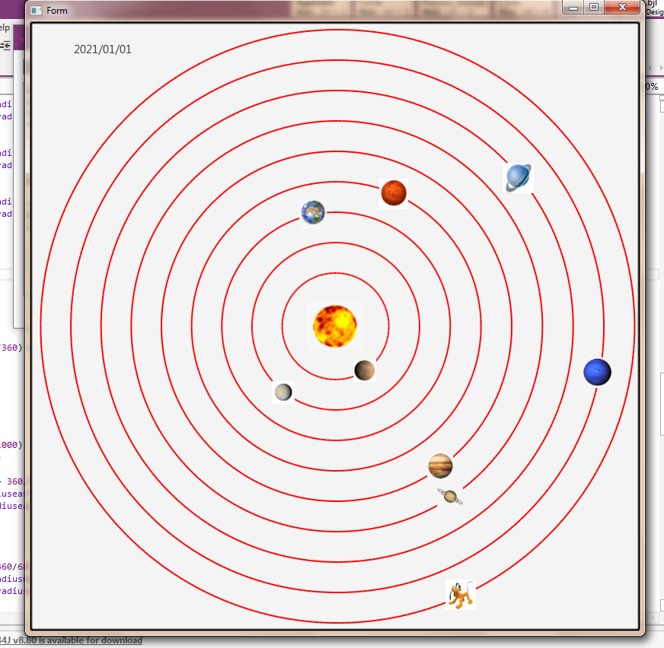
Task: Click the deep blue Neptune planet
Action: 597,372
